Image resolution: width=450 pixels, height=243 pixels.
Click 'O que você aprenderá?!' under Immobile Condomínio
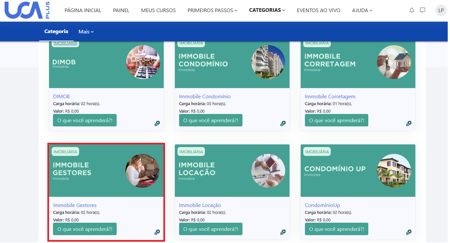point(211,120)
